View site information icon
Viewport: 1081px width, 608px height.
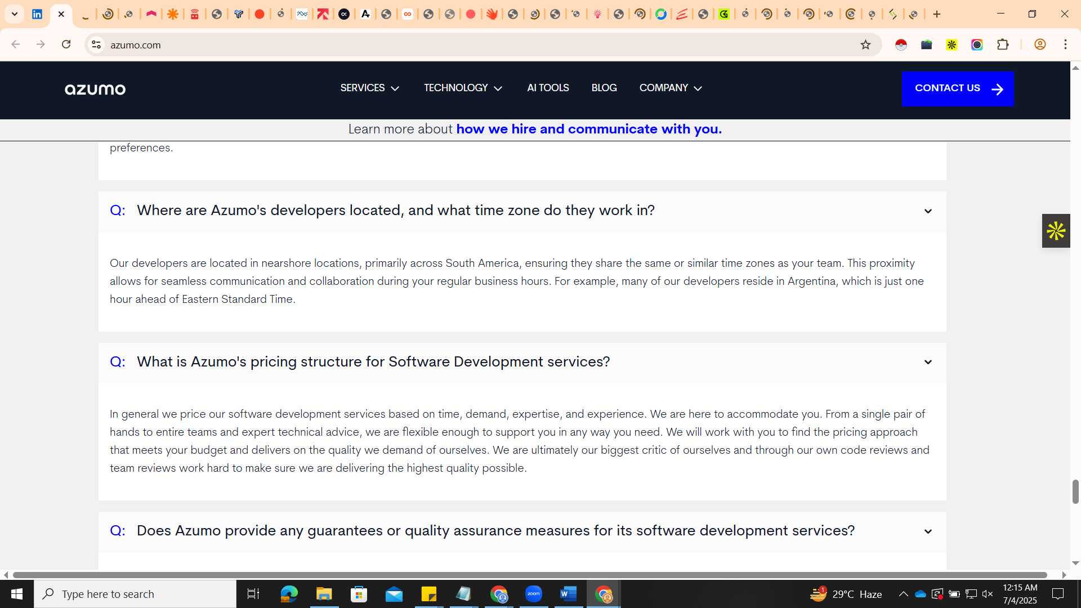point(96,44)
